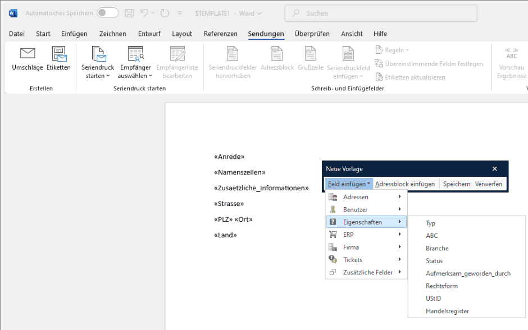
Task: Open the Benutzer submenu
Action: pyautogui.click(x=366, y=209)
